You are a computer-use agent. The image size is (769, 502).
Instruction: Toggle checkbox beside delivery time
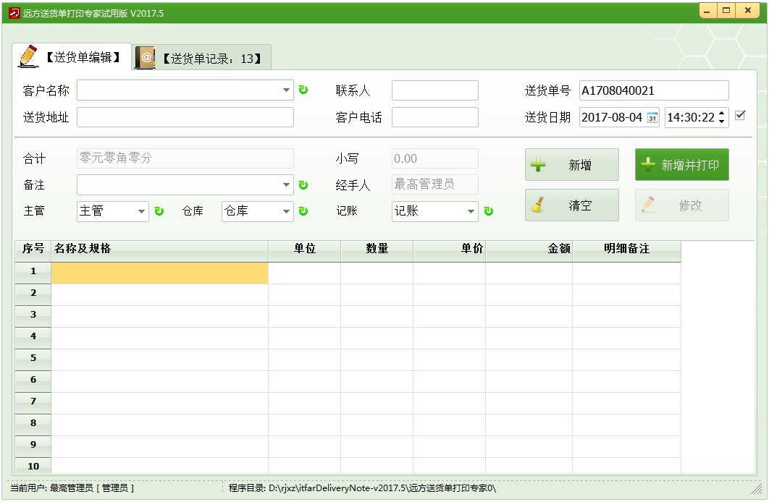[740, 115]
